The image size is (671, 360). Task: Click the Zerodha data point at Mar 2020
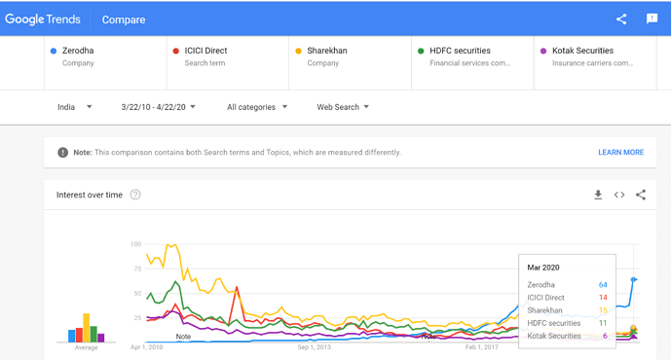(x=634, y=279)
